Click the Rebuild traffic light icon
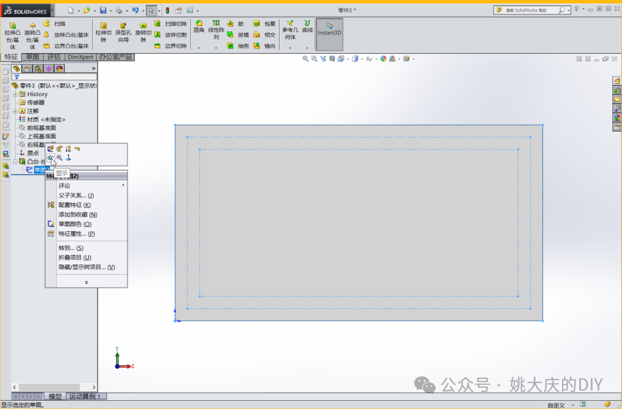Image resolution: width=622 pixels, height=409 pixels. point(168,11)
